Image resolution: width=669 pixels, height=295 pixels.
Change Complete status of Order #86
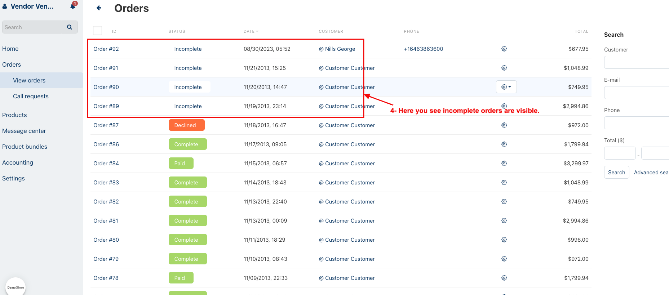[187, 144]
